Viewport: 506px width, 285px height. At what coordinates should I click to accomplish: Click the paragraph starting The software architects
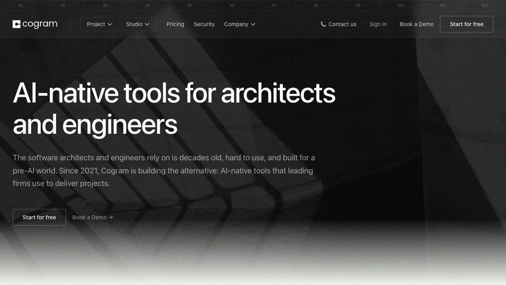164,171
